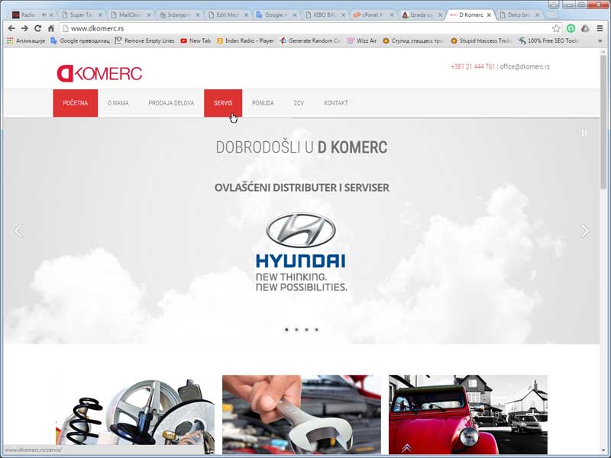The image size is (611, 458).
Task: Switch to the Google browser tab
Action: 275,15
